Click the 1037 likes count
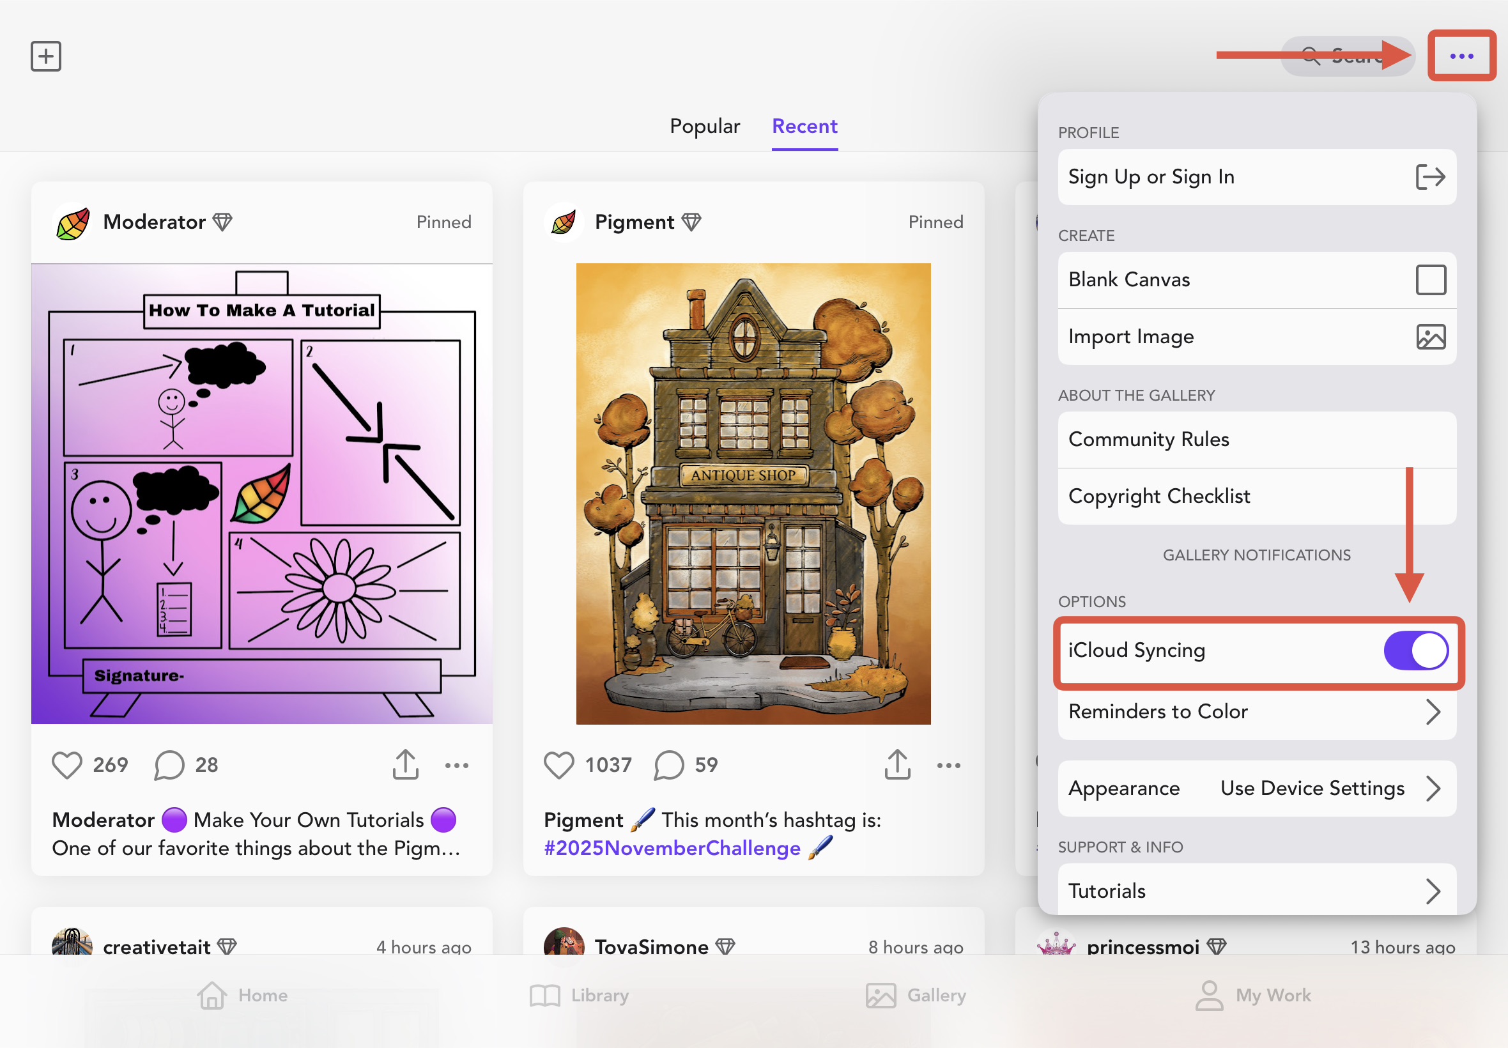 tap(608, 766)
